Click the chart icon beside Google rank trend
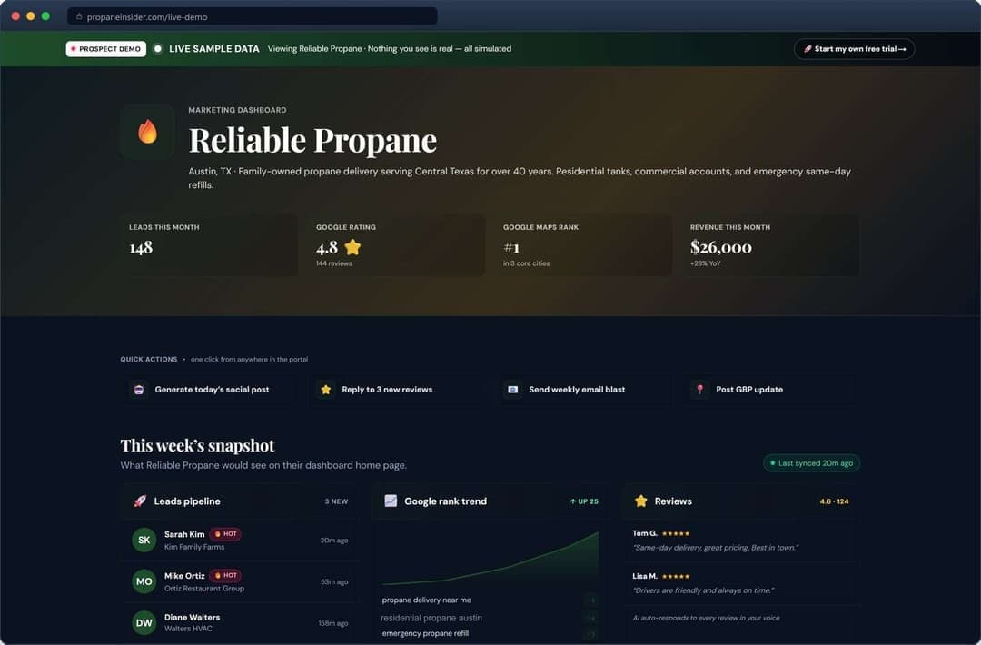The height and width of the screenshot is (645, 981). 391,501
